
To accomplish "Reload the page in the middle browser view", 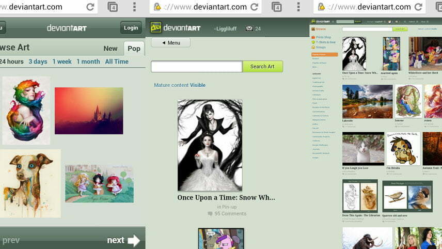I will click(255, 7).
